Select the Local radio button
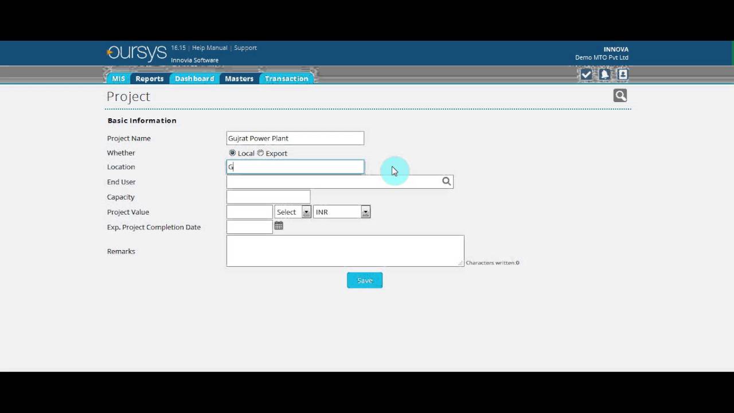 (x=232, y=153)
